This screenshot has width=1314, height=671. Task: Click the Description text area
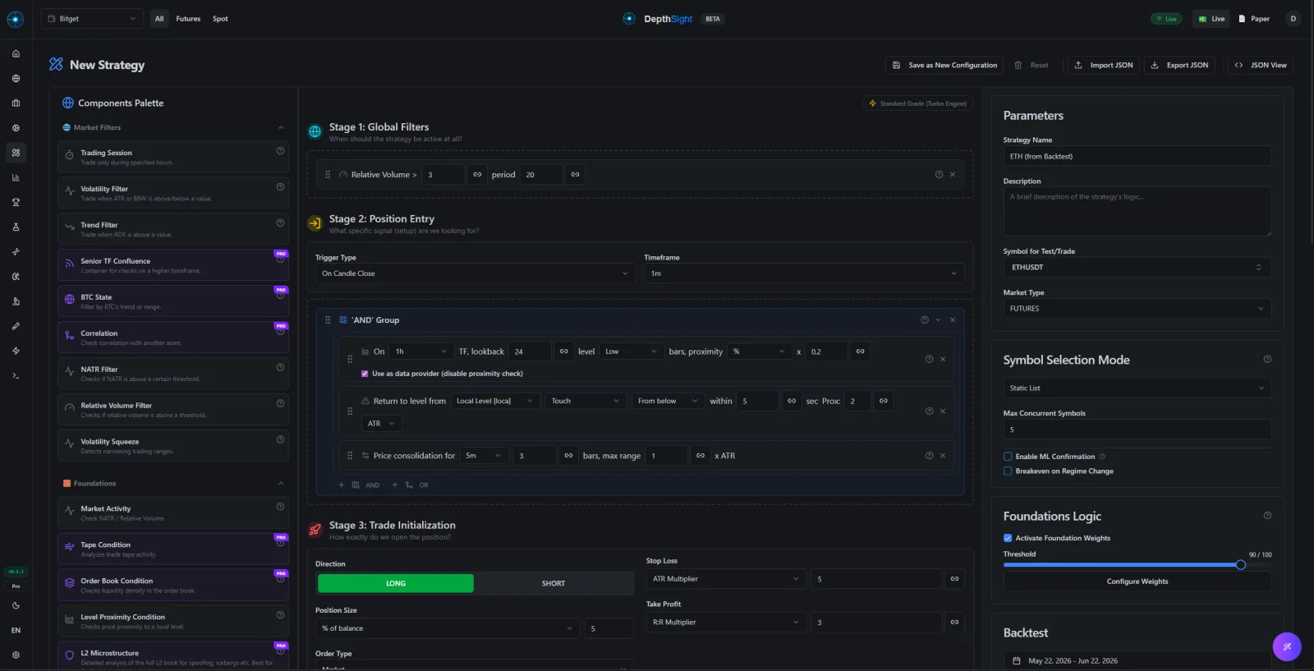(x=1137, y=212)
